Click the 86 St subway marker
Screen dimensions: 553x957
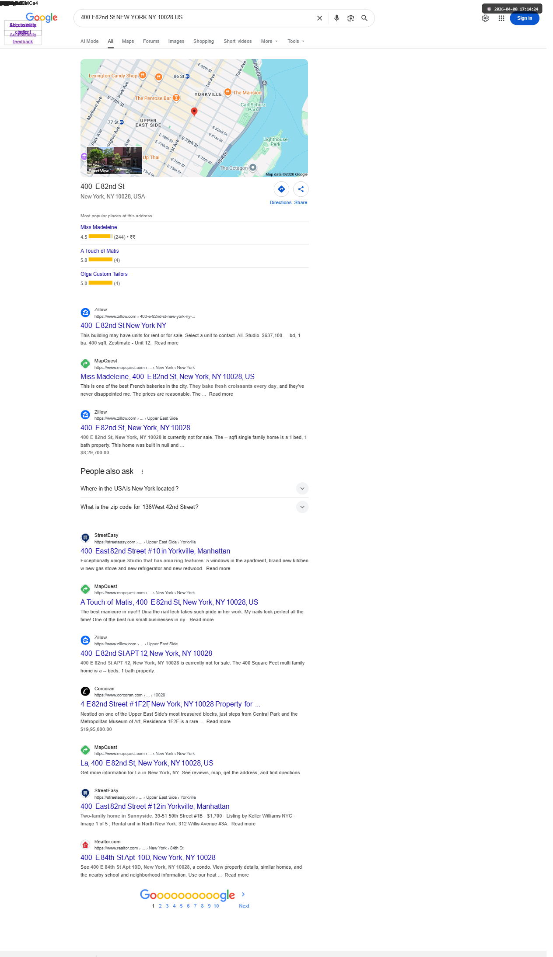click(187, 77)
